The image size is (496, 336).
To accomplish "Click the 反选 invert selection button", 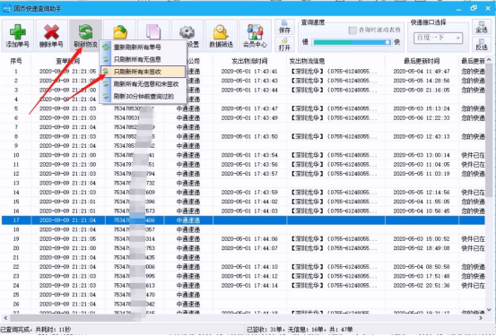I will 482,44.
